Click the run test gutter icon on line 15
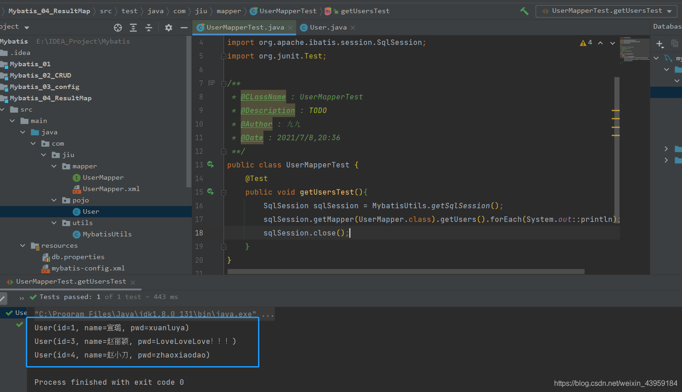This screenshot has height=392, width=682. (x=211, y=192)
